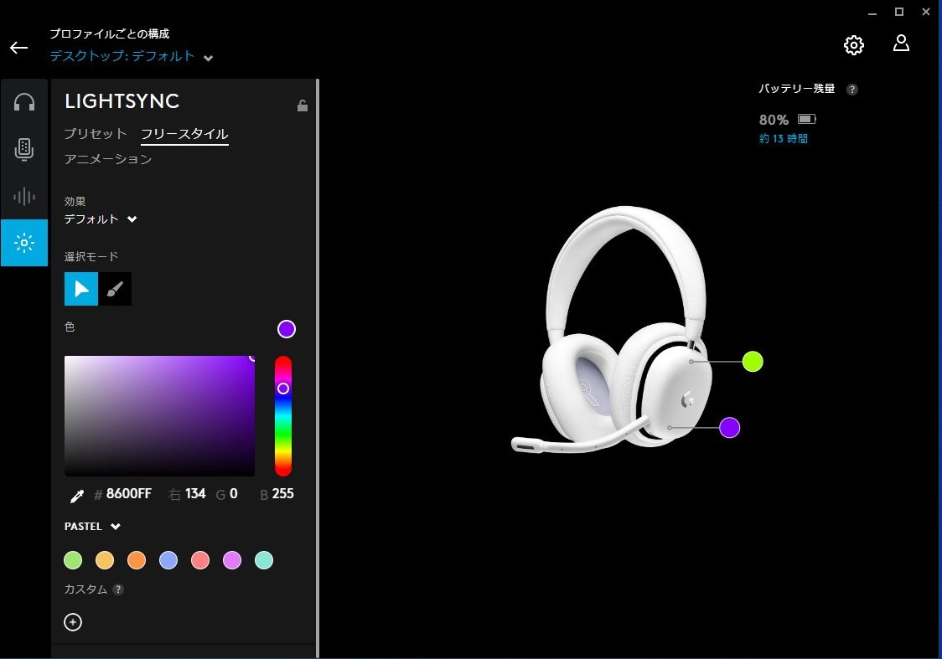Screen dimensions: 942x659
Task: Go back with the left arrow
Action: [x=18, y=48]
